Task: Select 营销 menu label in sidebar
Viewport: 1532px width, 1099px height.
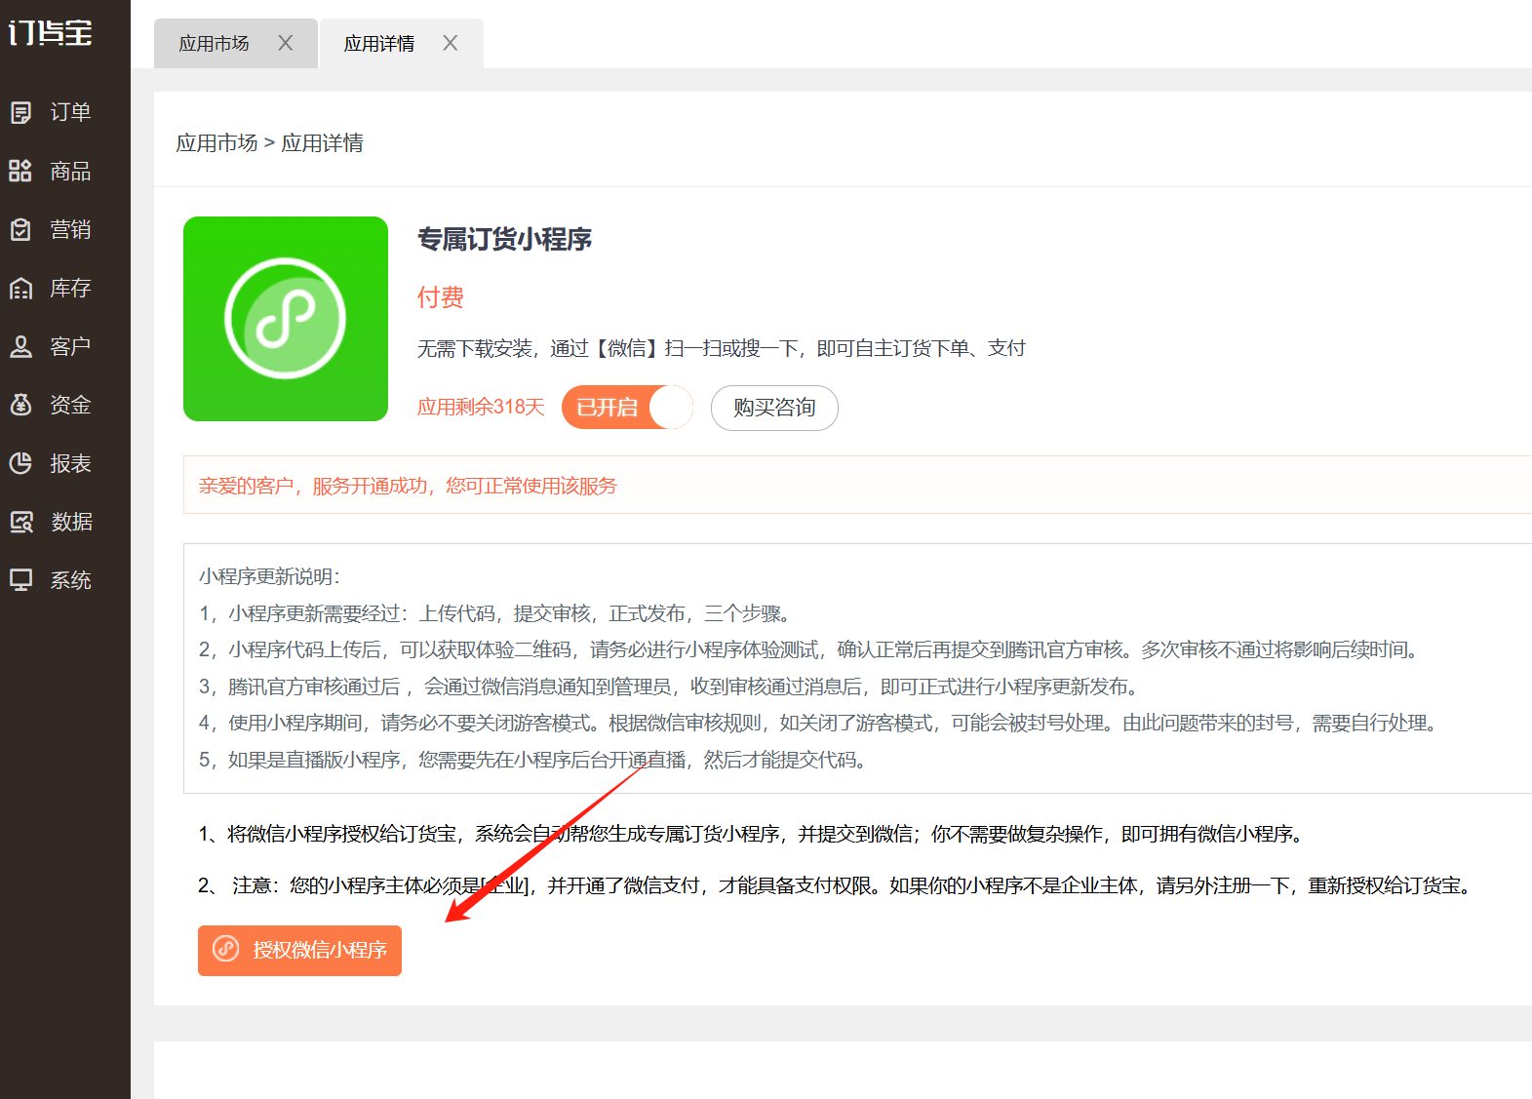Action: 70,230
